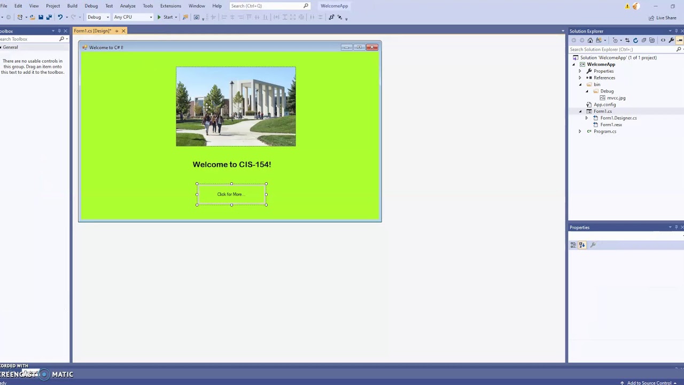Click Sync with Active Document icon
Image resolution: width=684 pixels, height=385 pixels.
pos(627,40)
